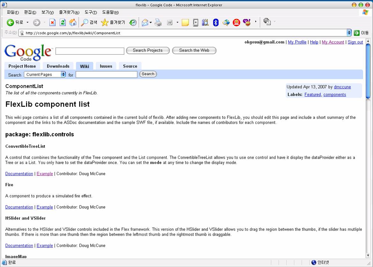373x267 pixels.
Task: Click the green Go (이동) arrow button
Action: click(361, 33)
